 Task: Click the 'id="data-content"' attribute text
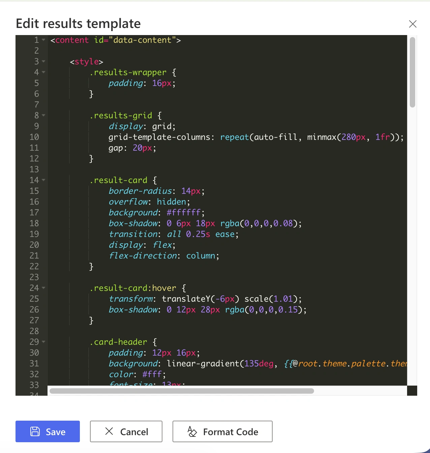click(135, 40)
